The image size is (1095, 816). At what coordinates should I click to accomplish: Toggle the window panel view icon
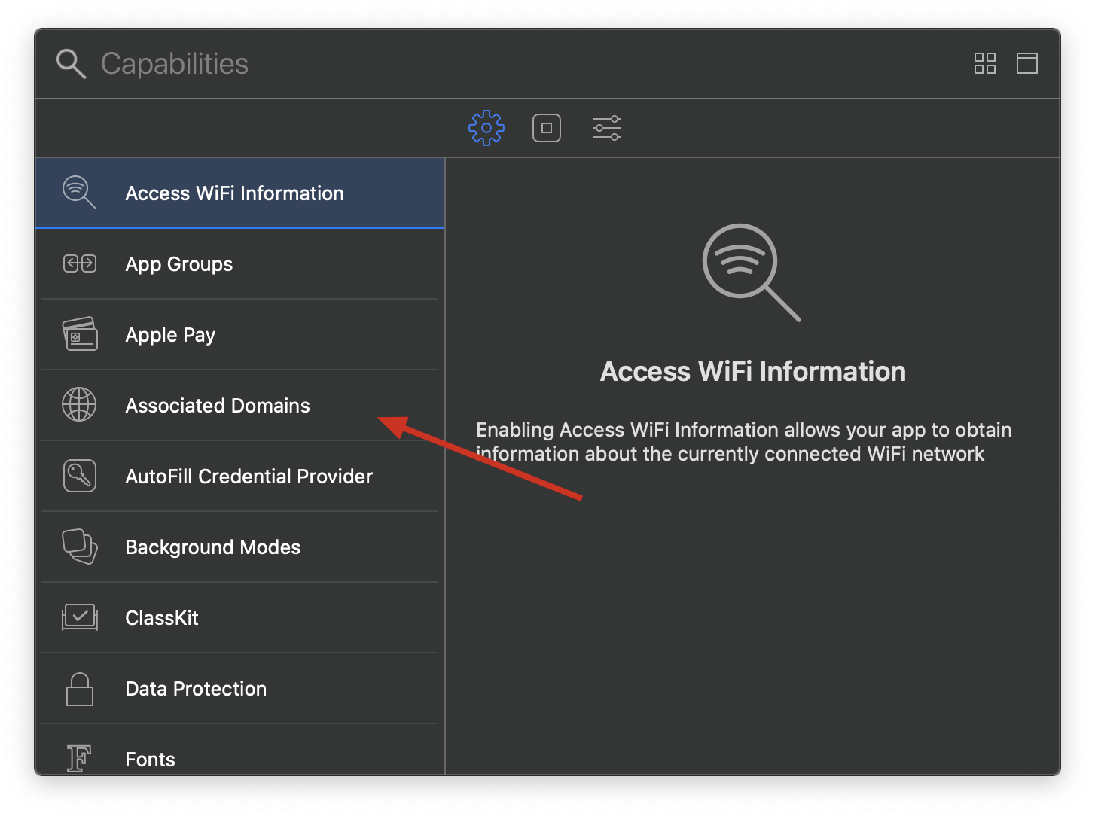coord(1026,63)
